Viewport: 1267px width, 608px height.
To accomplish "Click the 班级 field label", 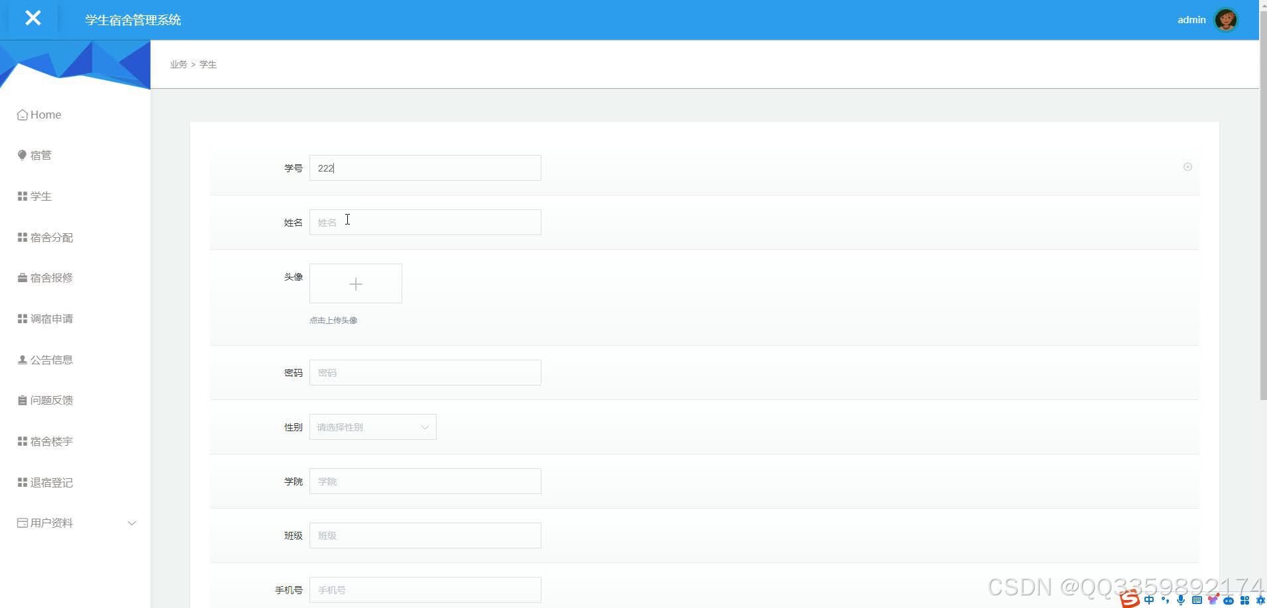I will [294, 536].
